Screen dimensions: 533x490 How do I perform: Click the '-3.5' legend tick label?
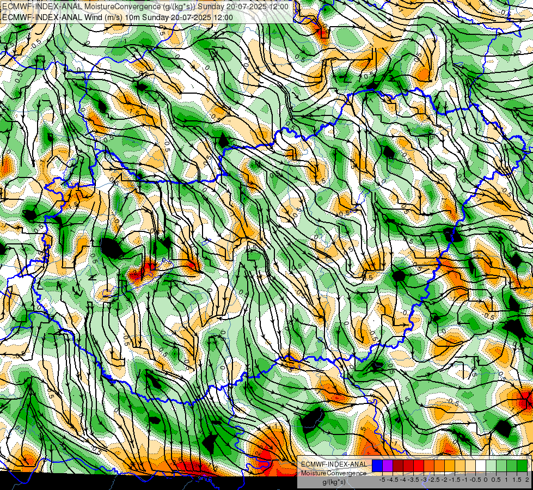click(413, 480)
